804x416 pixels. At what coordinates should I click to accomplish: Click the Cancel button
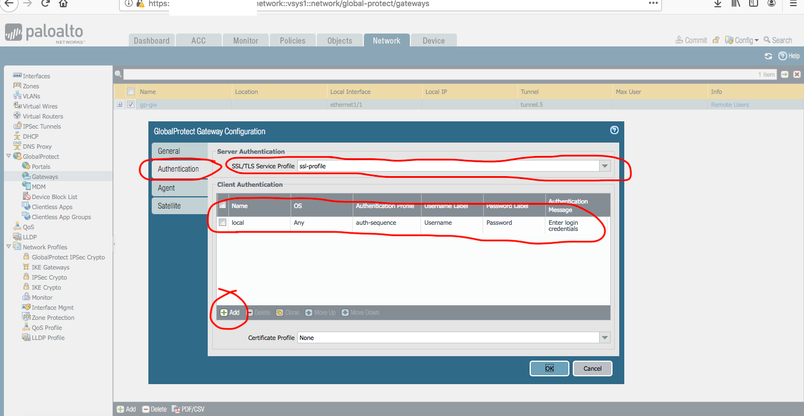pos(592,368)
